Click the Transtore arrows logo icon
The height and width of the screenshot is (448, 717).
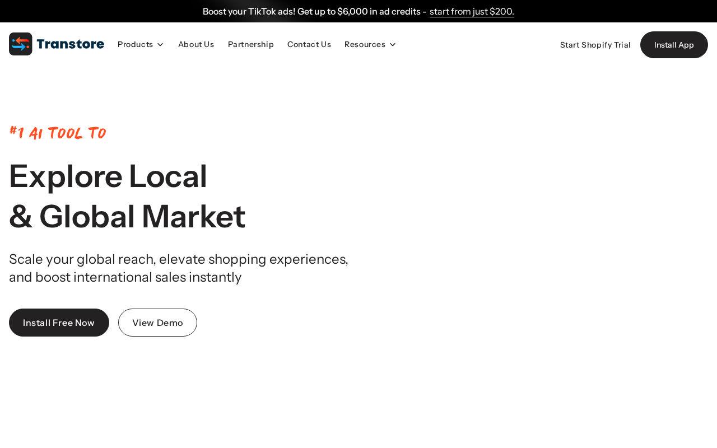(21, 44)
